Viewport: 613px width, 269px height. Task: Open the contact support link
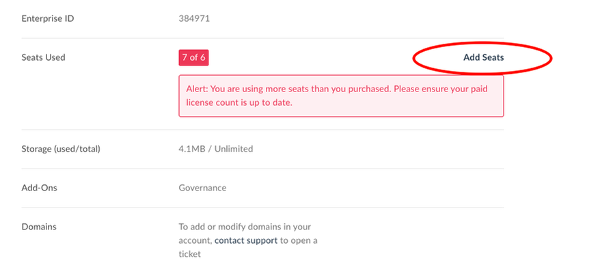coord(246,240)
